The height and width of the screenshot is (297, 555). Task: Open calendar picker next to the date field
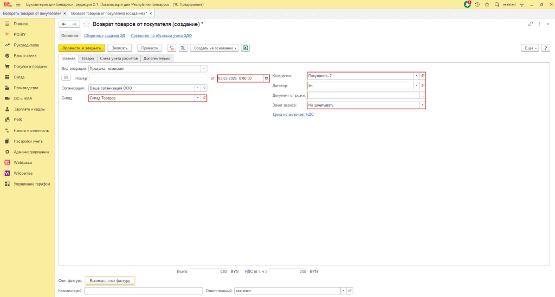point(266,78)
